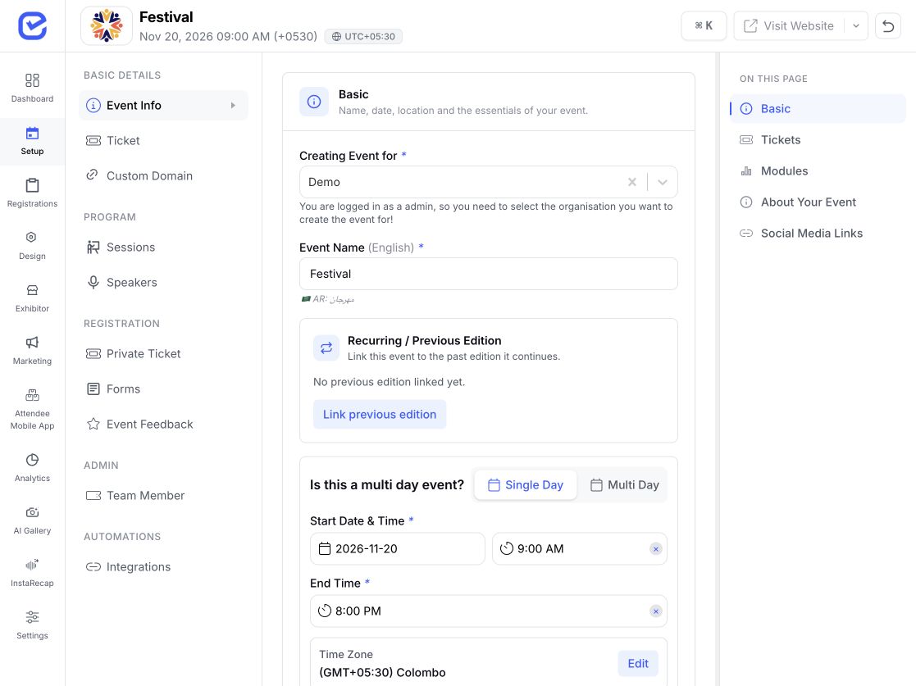Open the Speakers page
The height and width of the screenshot is (686, 916).
point(163,283)
